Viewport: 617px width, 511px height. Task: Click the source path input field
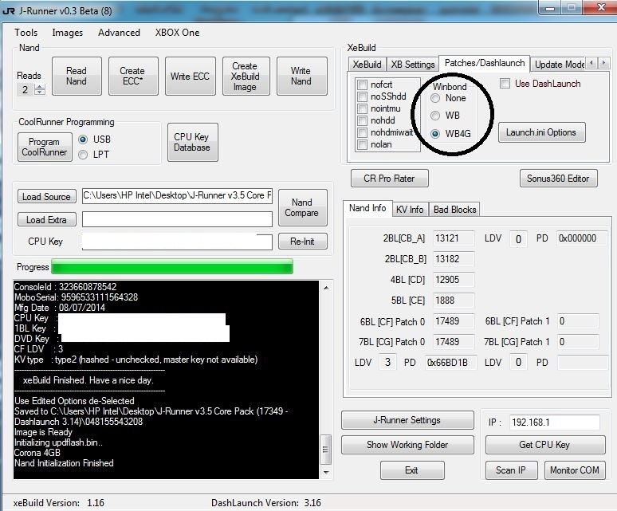177,195
